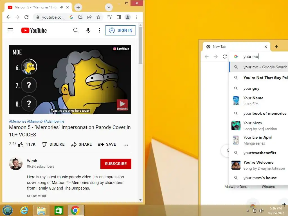
Task: Select 'your book of memories' suggestion
Action: (x=259, y=113)
